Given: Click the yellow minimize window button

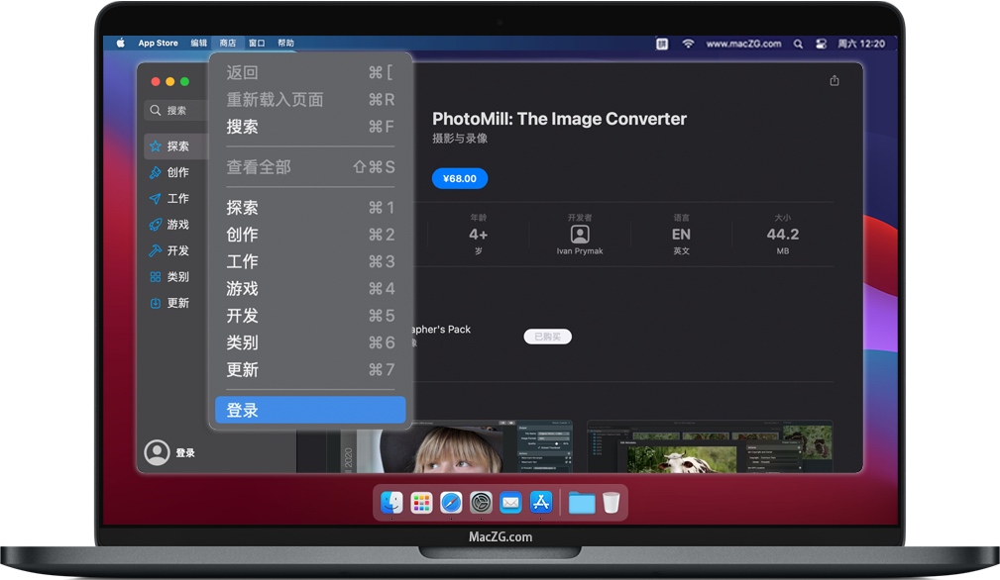Looking at the screenshot, I should pyautogui.click(x=170, y=81).
